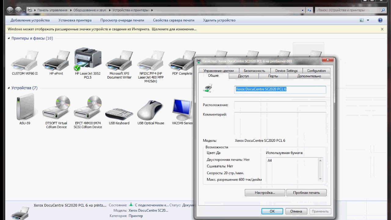Image resolution: width=391 pixels, height=220 pixels.
Task: Switch to the Управление цветом tab
Action: (x=218, y=71)
